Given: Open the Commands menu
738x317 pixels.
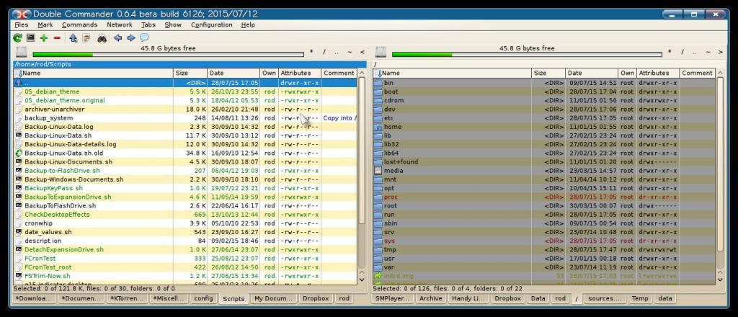Looking at the screenshot, I should tap(79, 24).
